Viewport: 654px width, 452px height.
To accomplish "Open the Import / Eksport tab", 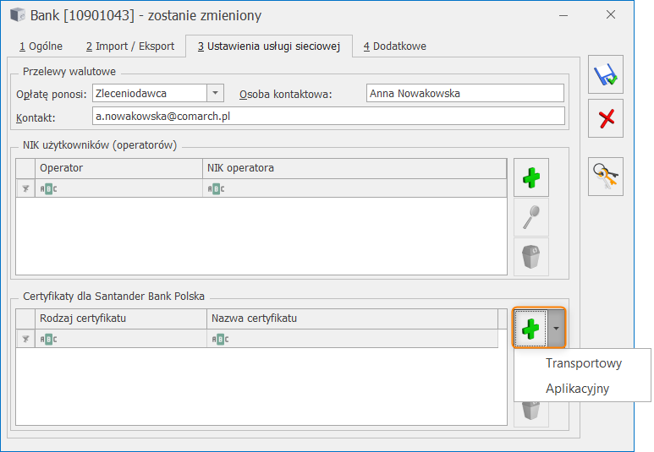I will pos(129,46).
